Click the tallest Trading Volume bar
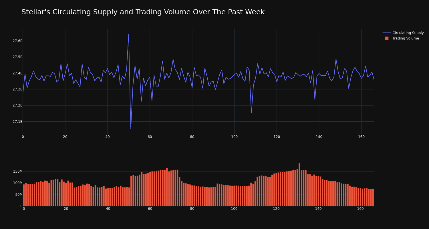 [x=299, y=185]
